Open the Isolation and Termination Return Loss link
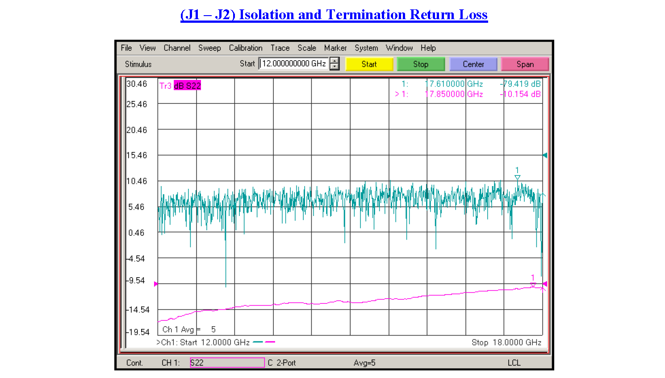The height and width of the screenshot is (378, 665). click(334, 15)
